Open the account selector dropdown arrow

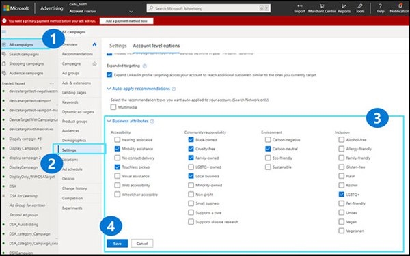[x=131, y=12]
